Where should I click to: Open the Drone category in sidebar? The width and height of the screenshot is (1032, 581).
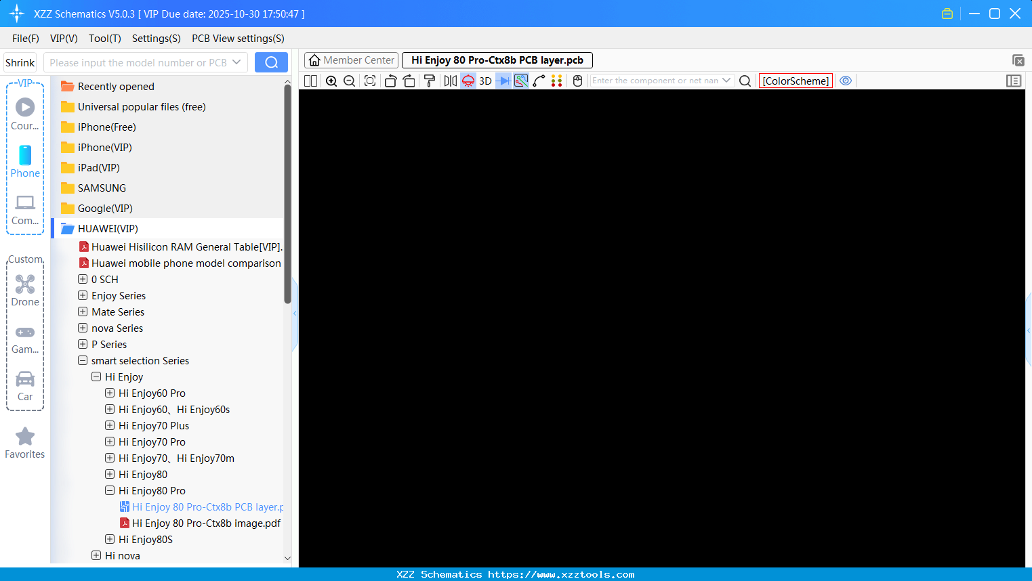pyautogui.click(x=25, y=291)
